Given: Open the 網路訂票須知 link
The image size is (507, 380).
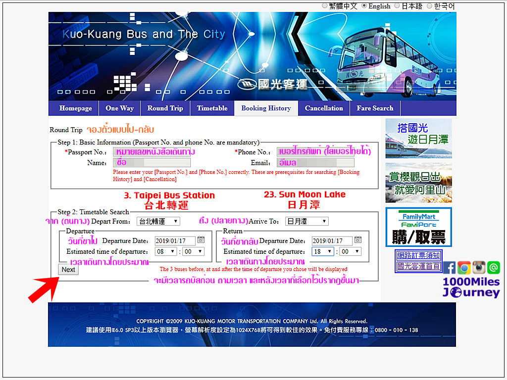Looking at the screenshot, I should [418, 255].
